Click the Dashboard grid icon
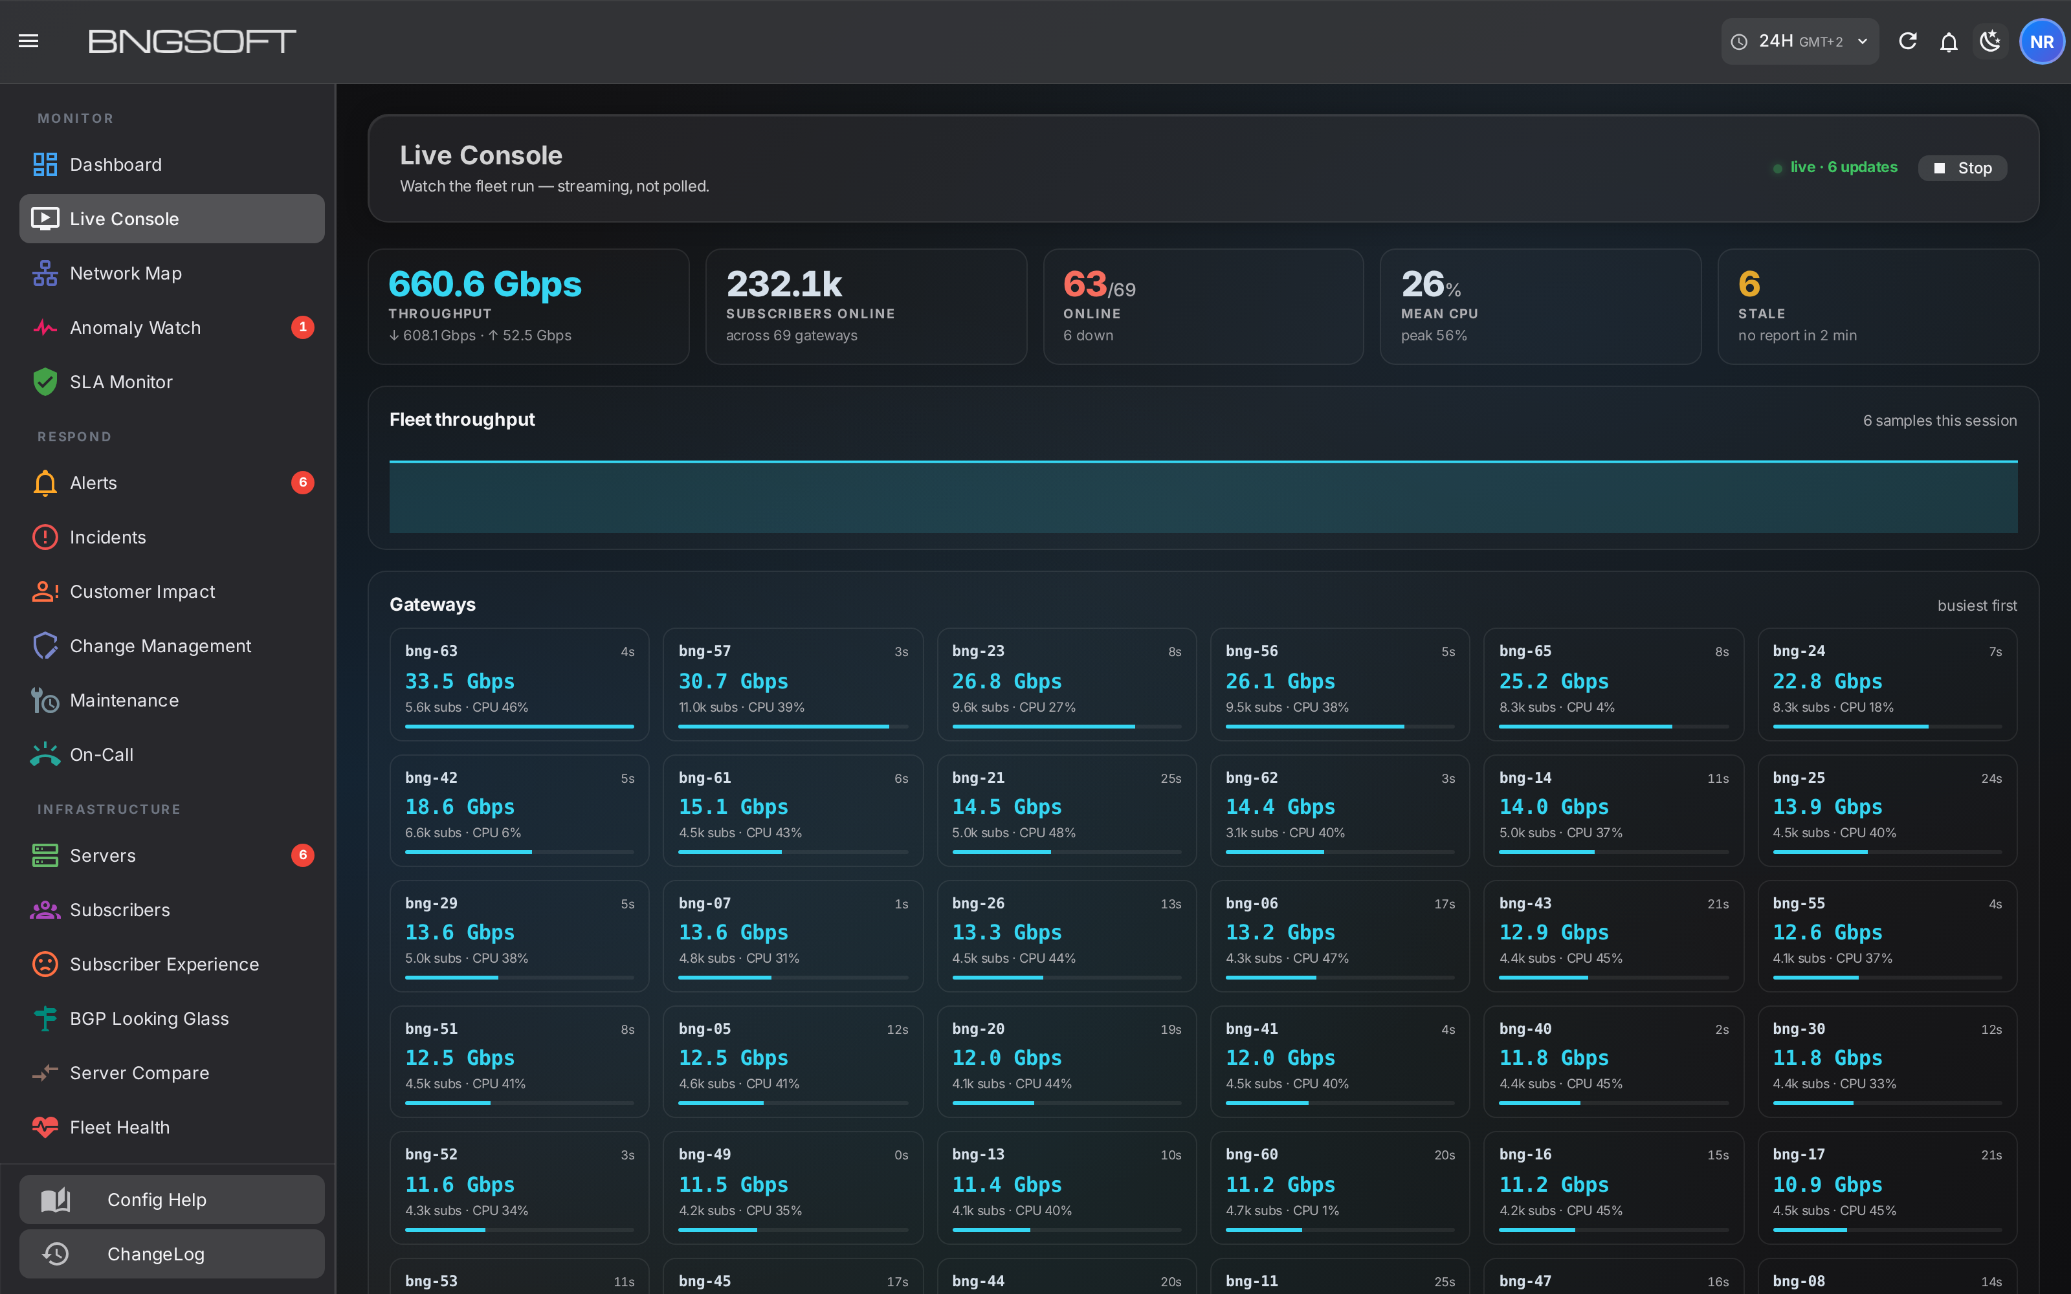The height and width of the screenshot is (1294, 2071). coord(45,164)
